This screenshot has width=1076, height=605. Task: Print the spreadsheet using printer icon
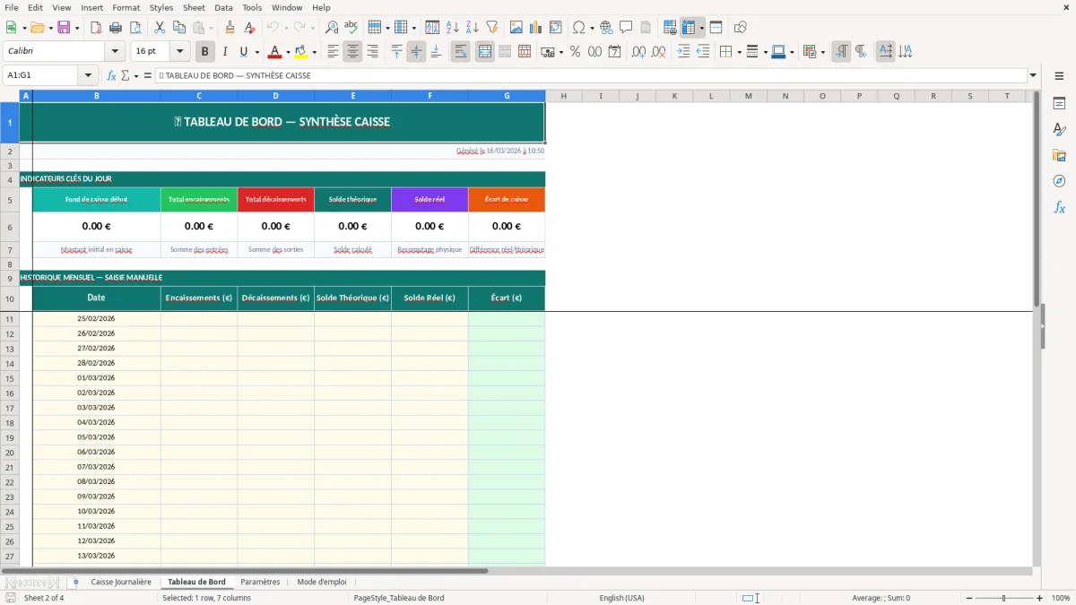(115, 28)
